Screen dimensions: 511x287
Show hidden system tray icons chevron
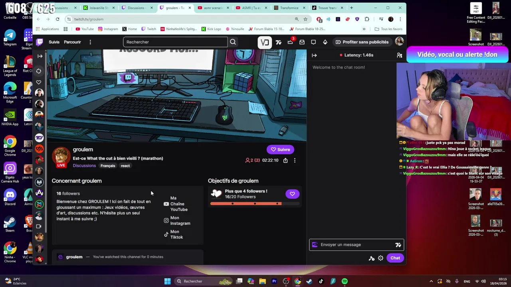(x=431, y=281)
